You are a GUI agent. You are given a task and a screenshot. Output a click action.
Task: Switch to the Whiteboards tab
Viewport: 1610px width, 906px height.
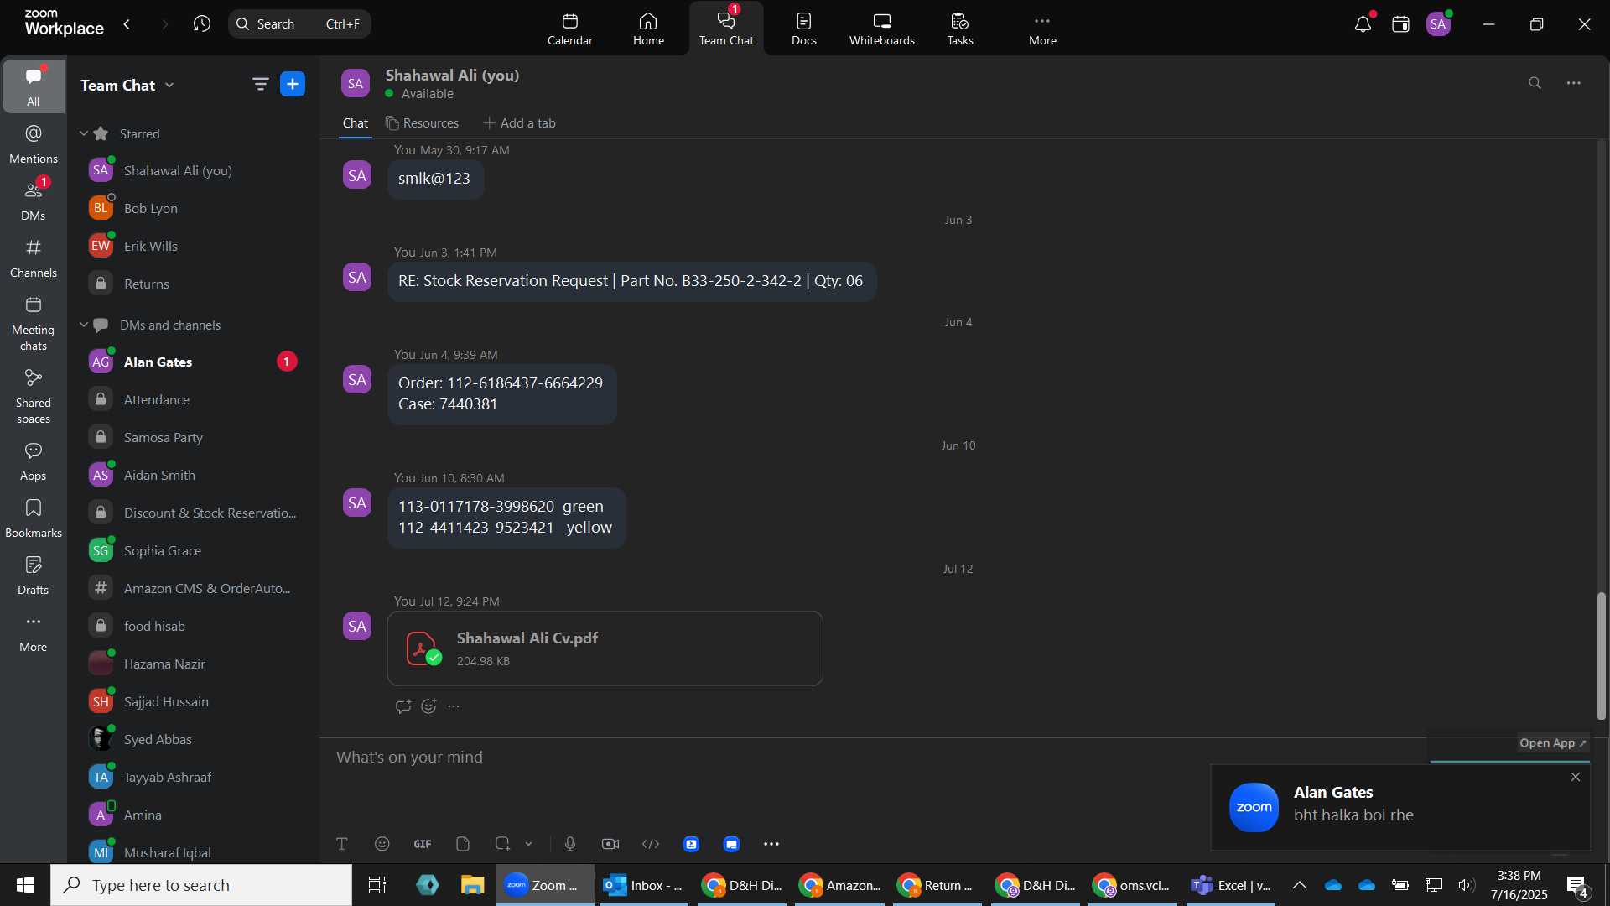point(882,29)
